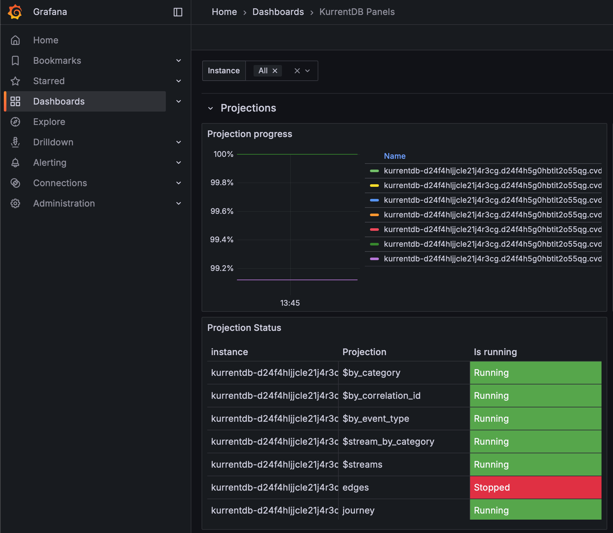Screen dimensions: 613x533
Task: Click the dock sidebar menu icon
Action: pyautogui.click(x=178, y=12)
